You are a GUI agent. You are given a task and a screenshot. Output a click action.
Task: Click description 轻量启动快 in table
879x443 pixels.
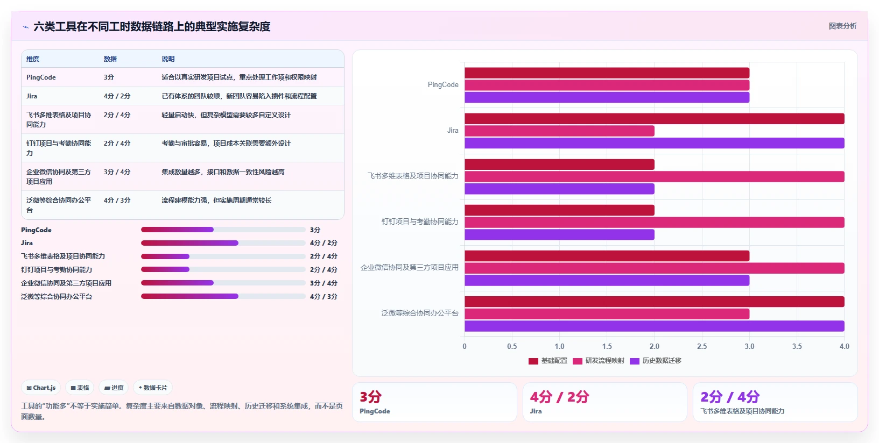[226, 115]
